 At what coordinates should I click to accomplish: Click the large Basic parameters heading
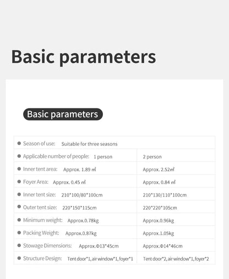pos(84,57)
